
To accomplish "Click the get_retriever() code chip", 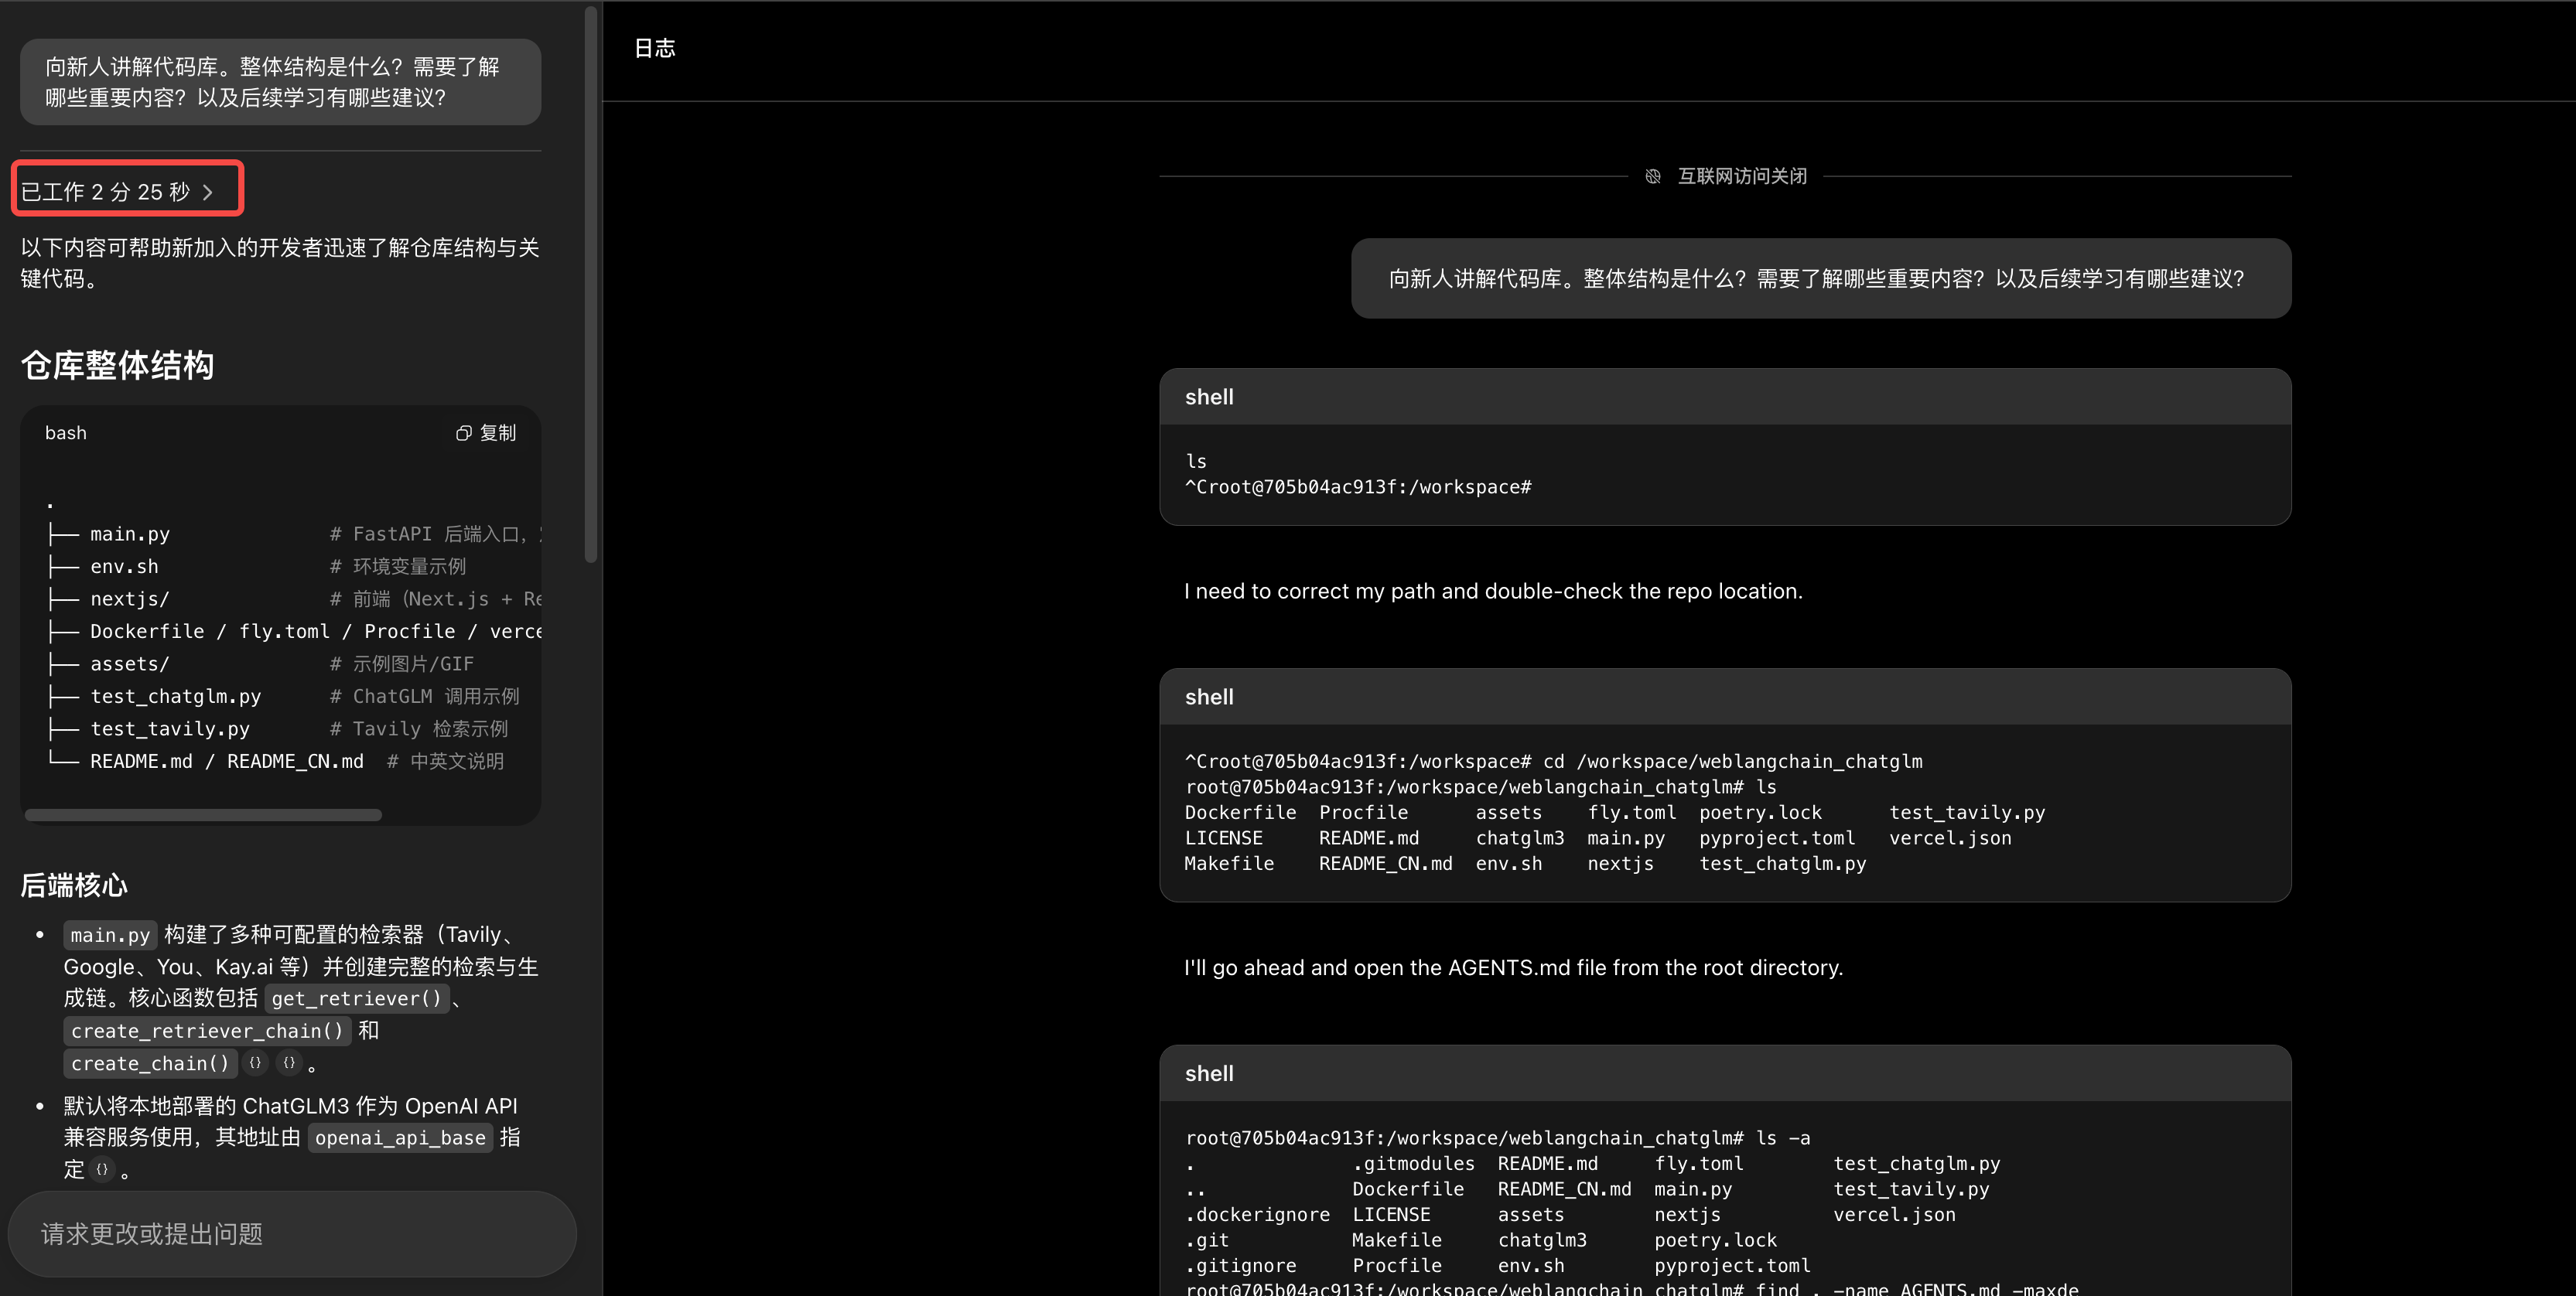I will [x=356, y=998].
